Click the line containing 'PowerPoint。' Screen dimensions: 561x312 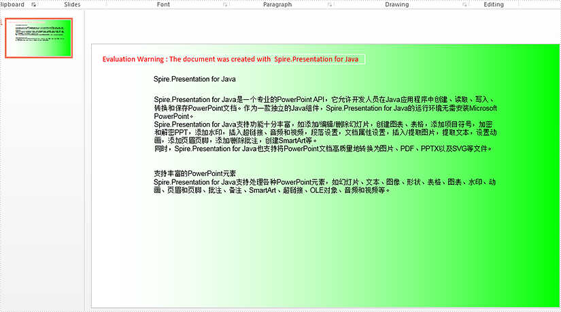(x=173, y=116)
